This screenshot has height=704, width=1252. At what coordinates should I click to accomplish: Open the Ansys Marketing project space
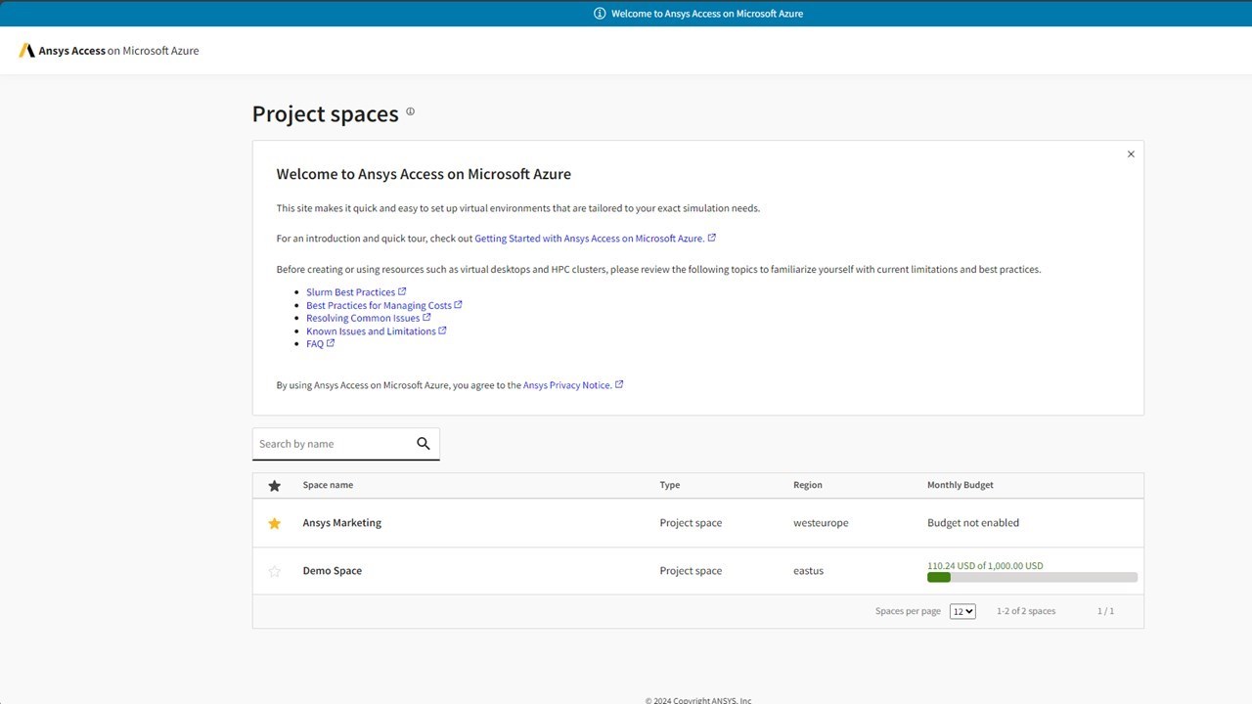pyautogui.click(x=342, y=523)
